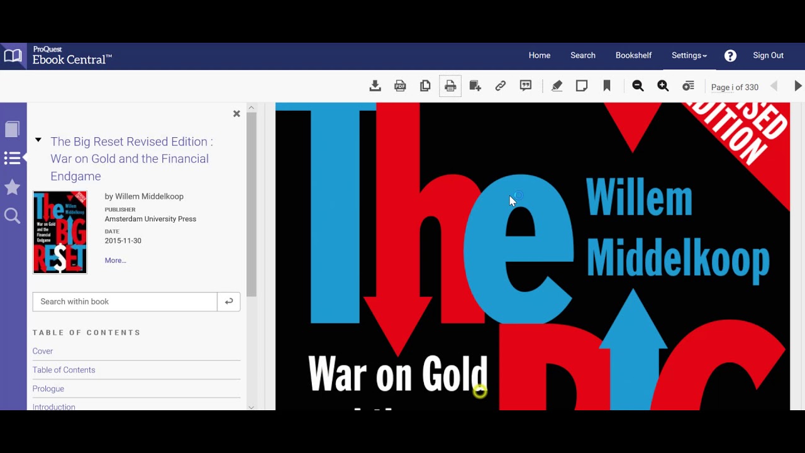Click the More... link under book details

coord(115,260)
